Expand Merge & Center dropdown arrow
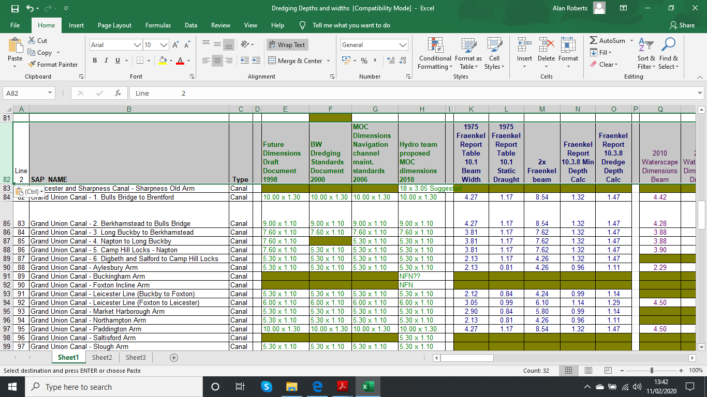 [x=328, y=60]
